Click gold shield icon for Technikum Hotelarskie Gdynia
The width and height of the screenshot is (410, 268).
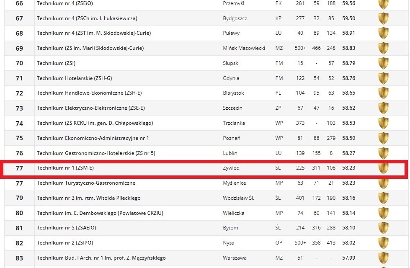tap(383, 78)
